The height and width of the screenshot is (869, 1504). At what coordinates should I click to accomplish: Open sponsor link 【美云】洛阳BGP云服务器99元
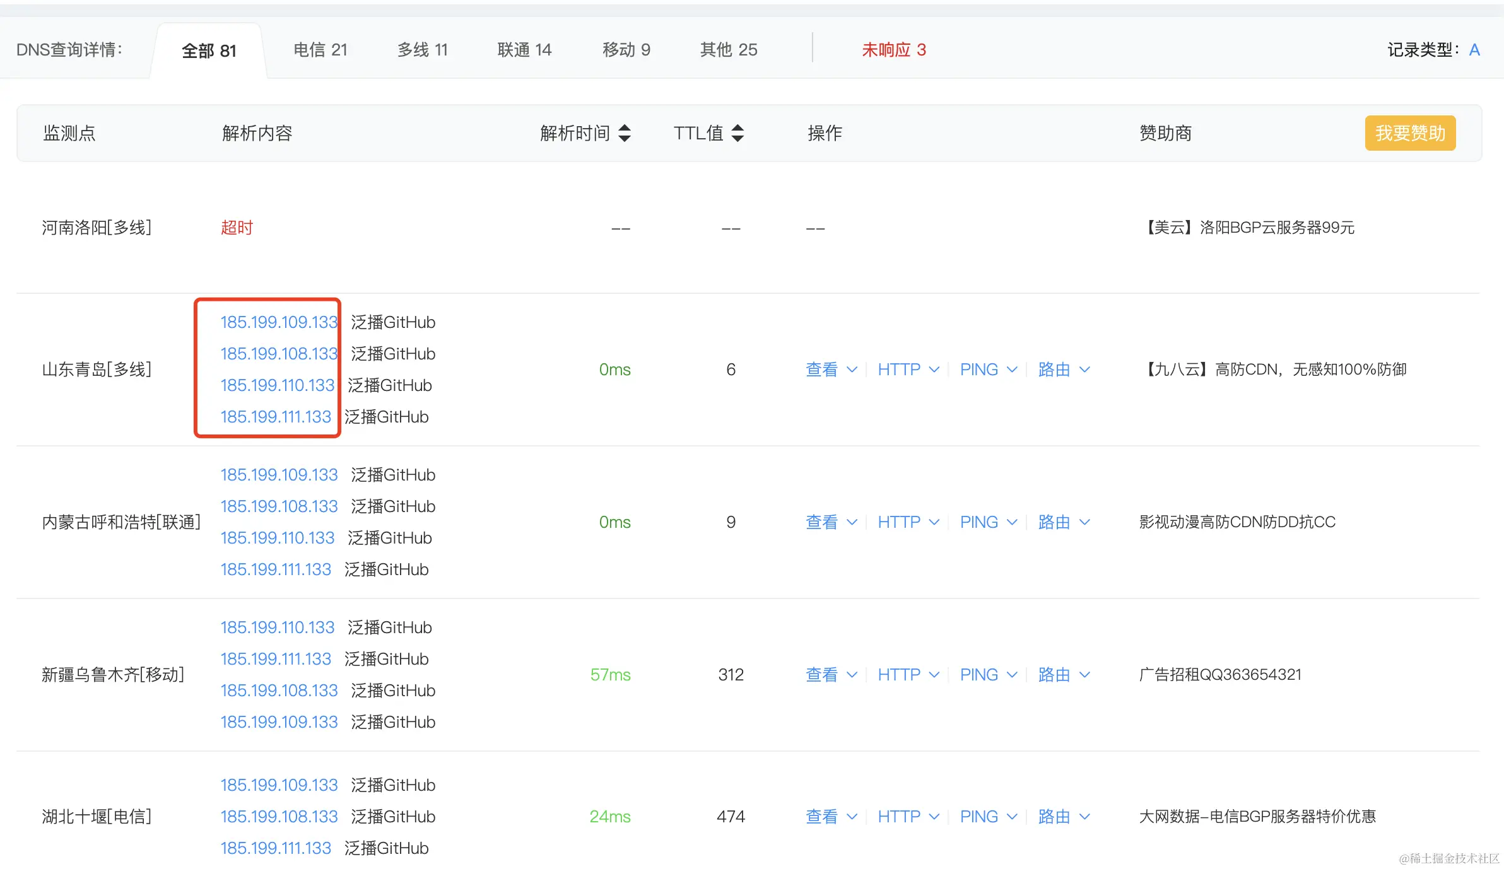[1247, 228]
